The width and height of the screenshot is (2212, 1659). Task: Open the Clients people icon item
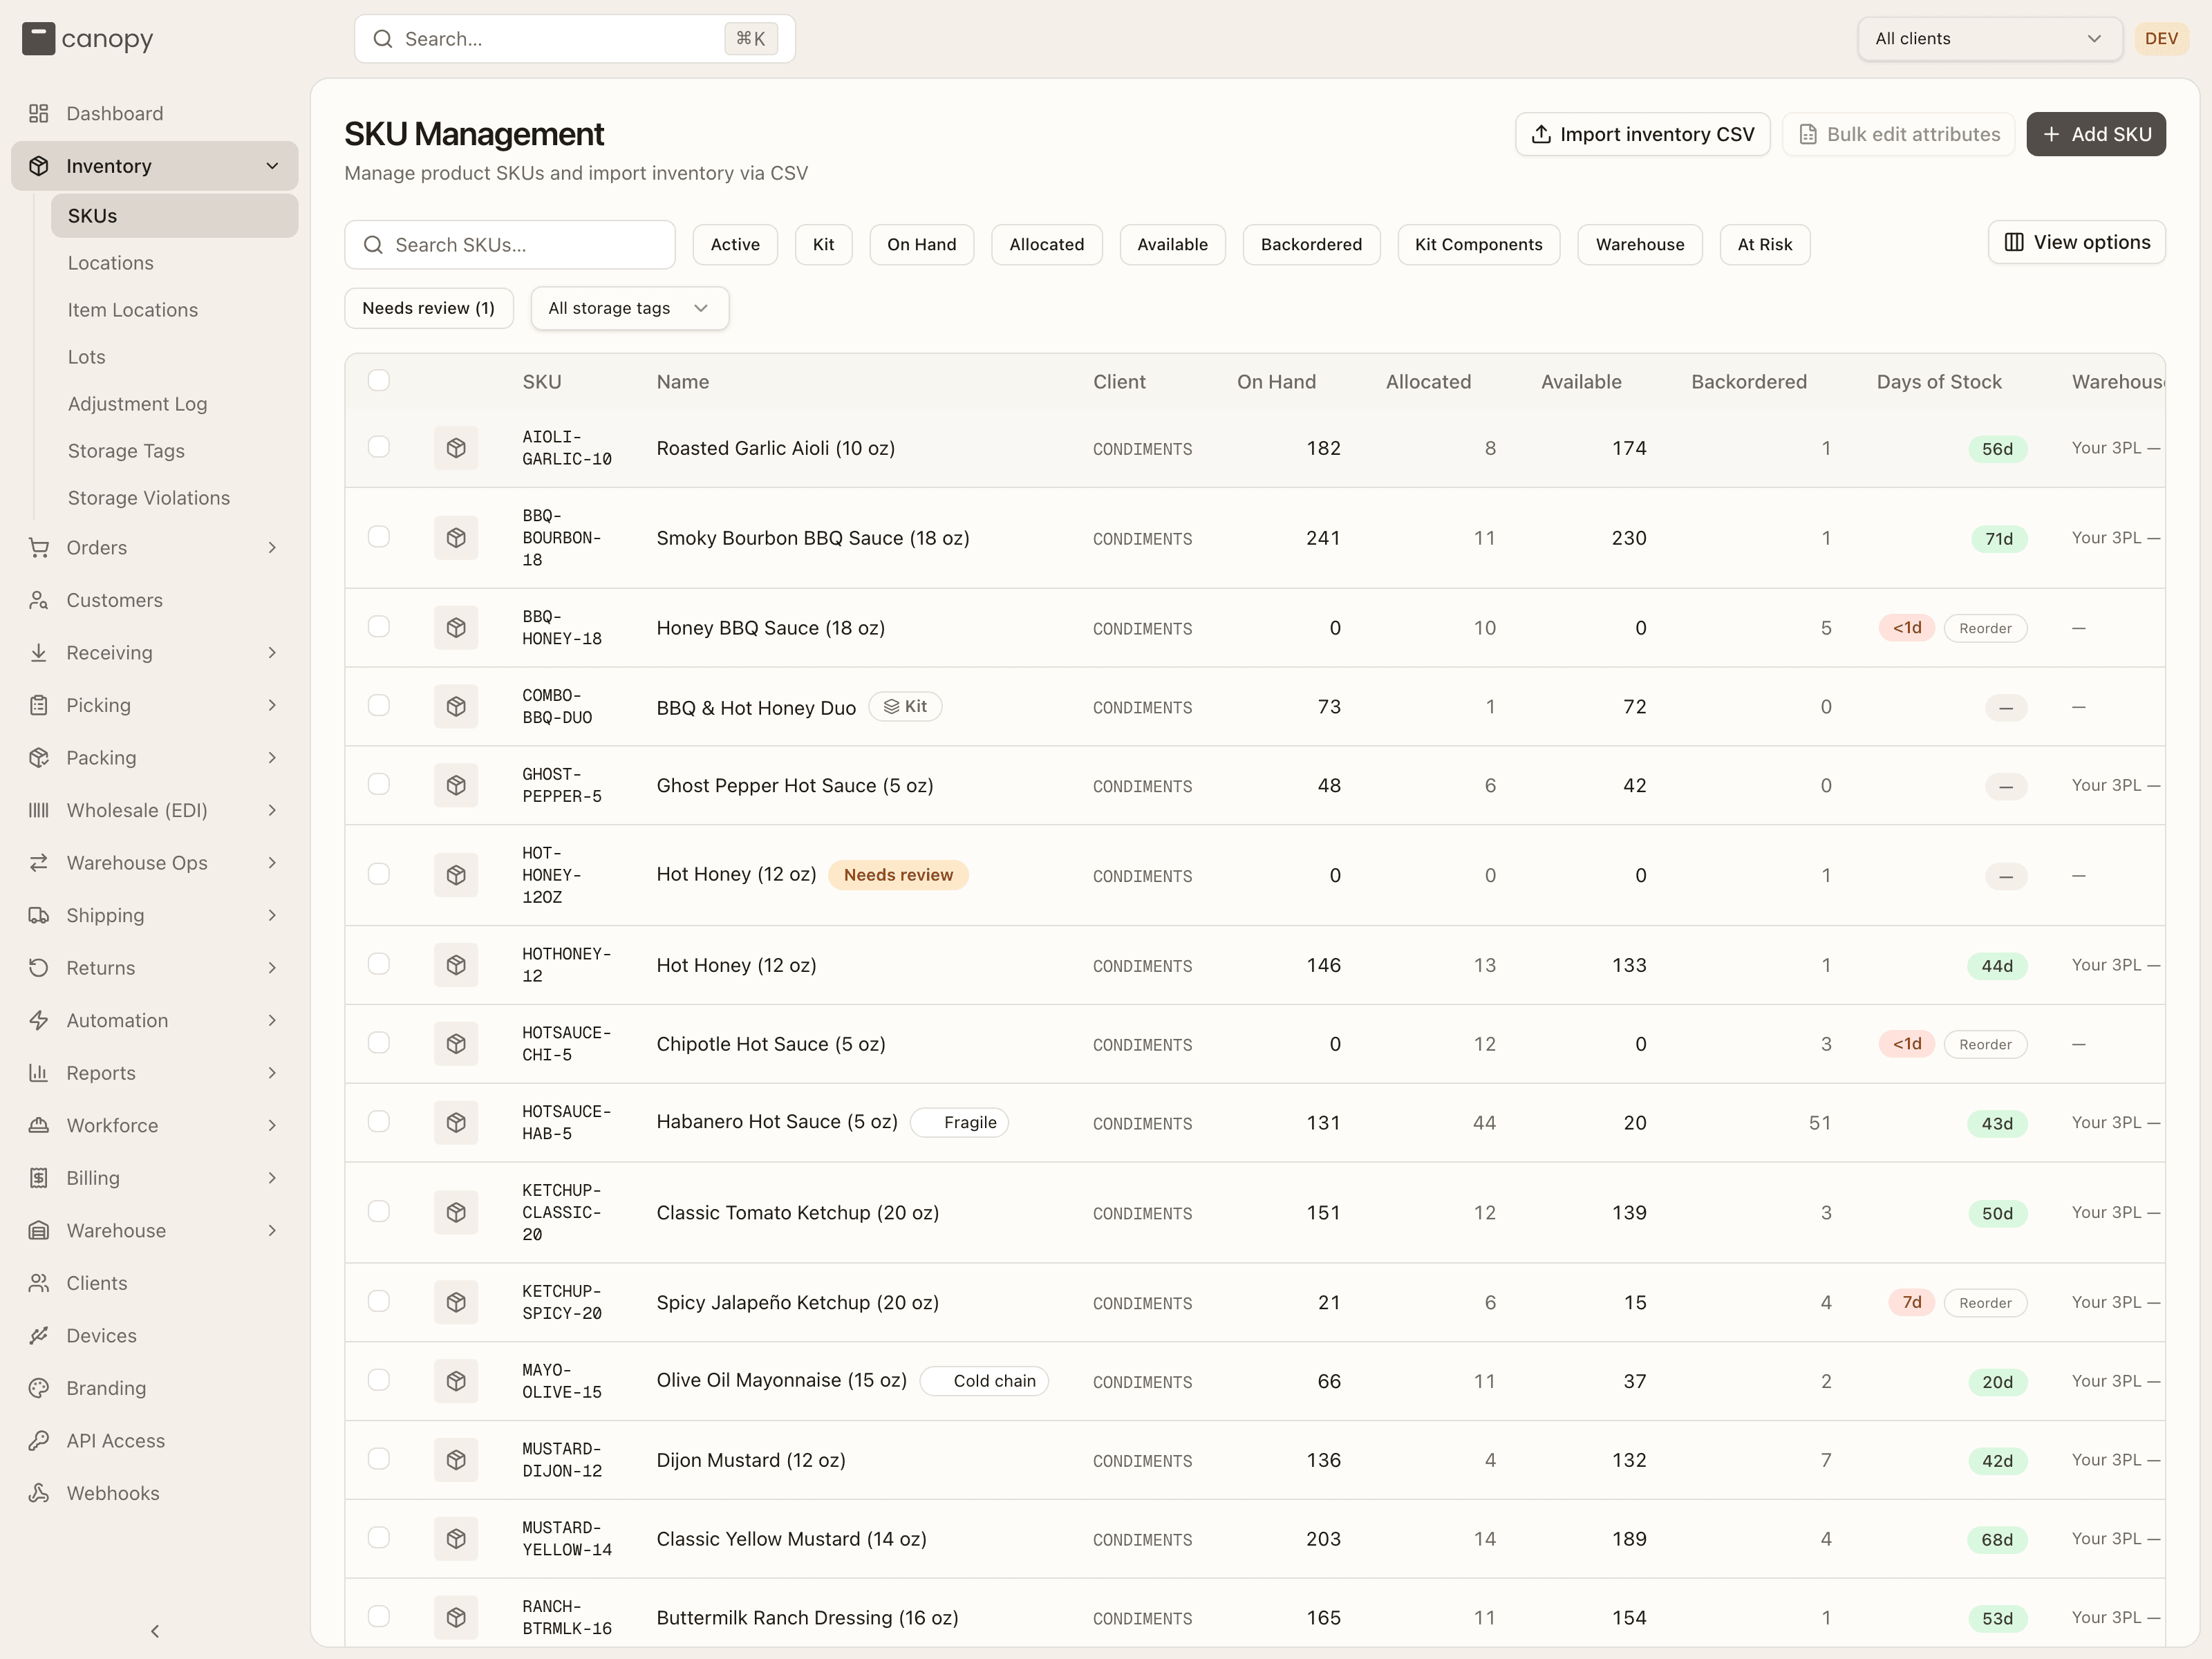(x=39, y=1283)
